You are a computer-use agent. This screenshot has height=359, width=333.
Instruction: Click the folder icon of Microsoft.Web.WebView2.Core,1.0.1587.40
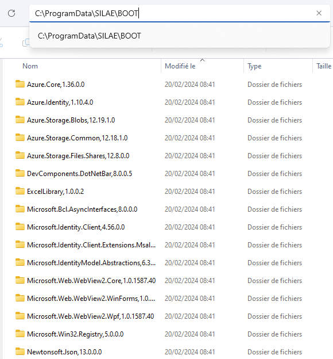pos(20,281)
